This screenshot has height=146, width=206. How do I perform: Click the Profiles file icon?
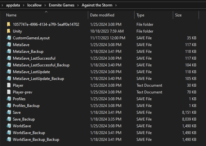[9, 99]
